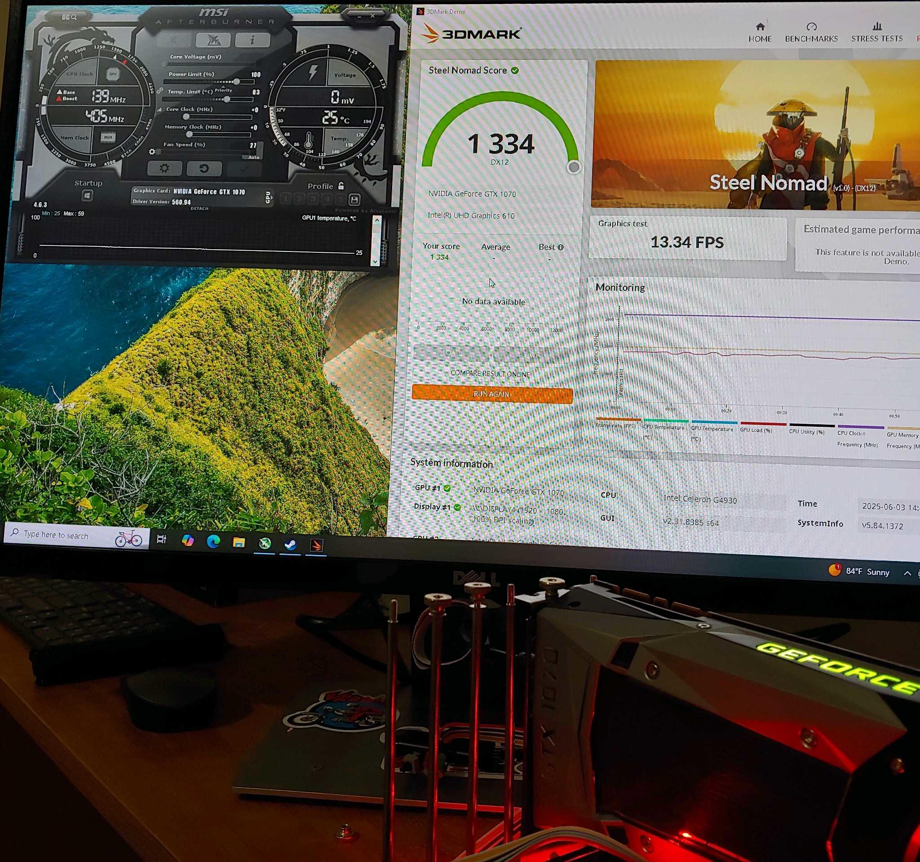
Task: Open Steam from the taskbar
Action: point(290,545)
